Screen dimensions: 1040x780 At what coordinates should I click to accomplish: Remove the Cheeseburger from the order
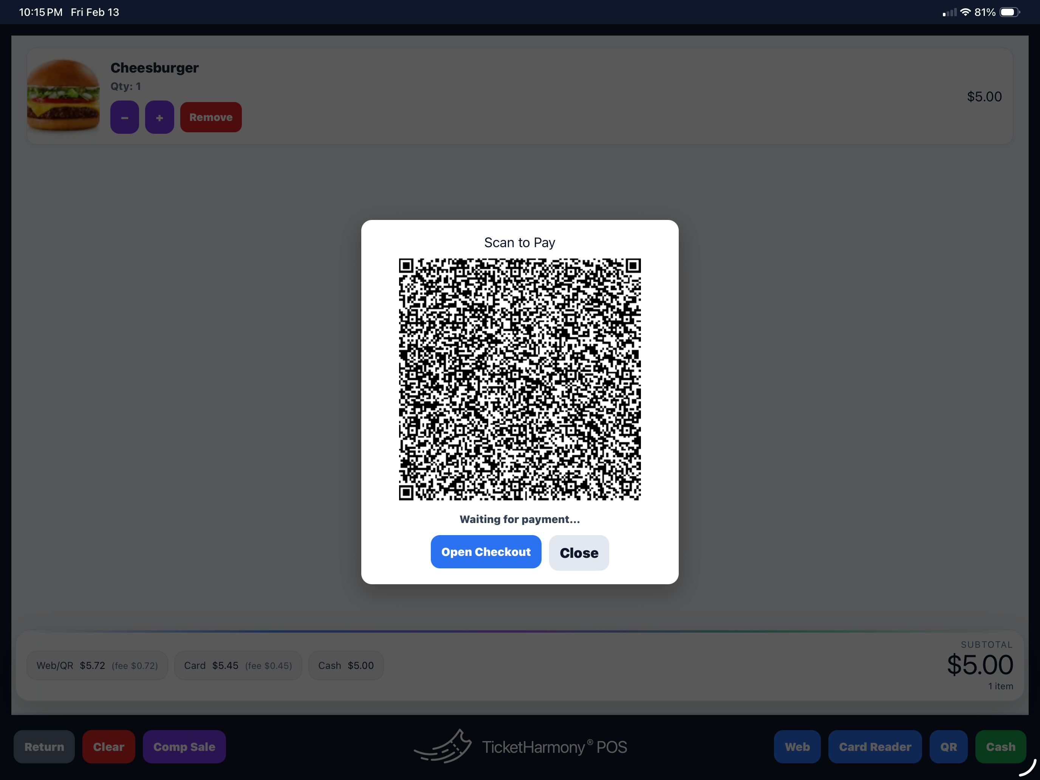(x=210, y=117)
